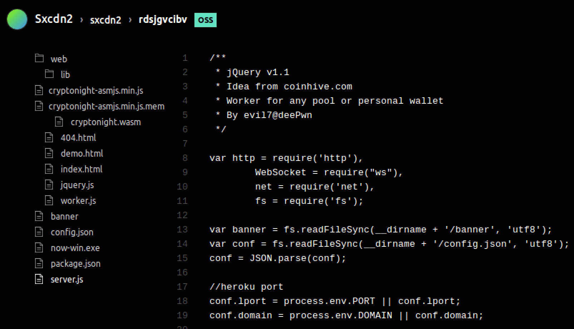Click the package.json file icon
The height and width of the screenshot is (329, 574).
(x=39, y=264)
